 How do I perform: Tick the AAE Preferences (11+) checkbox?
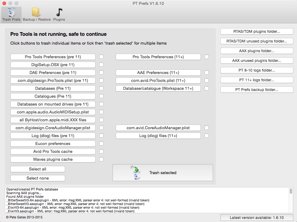(207, 73)
